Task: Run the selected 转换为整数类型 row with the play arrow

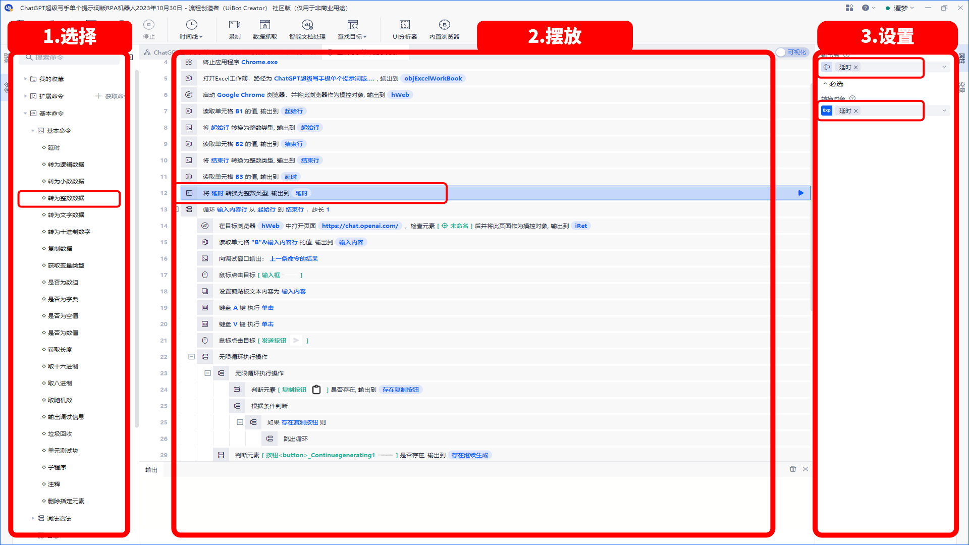Action: (801, 193)
